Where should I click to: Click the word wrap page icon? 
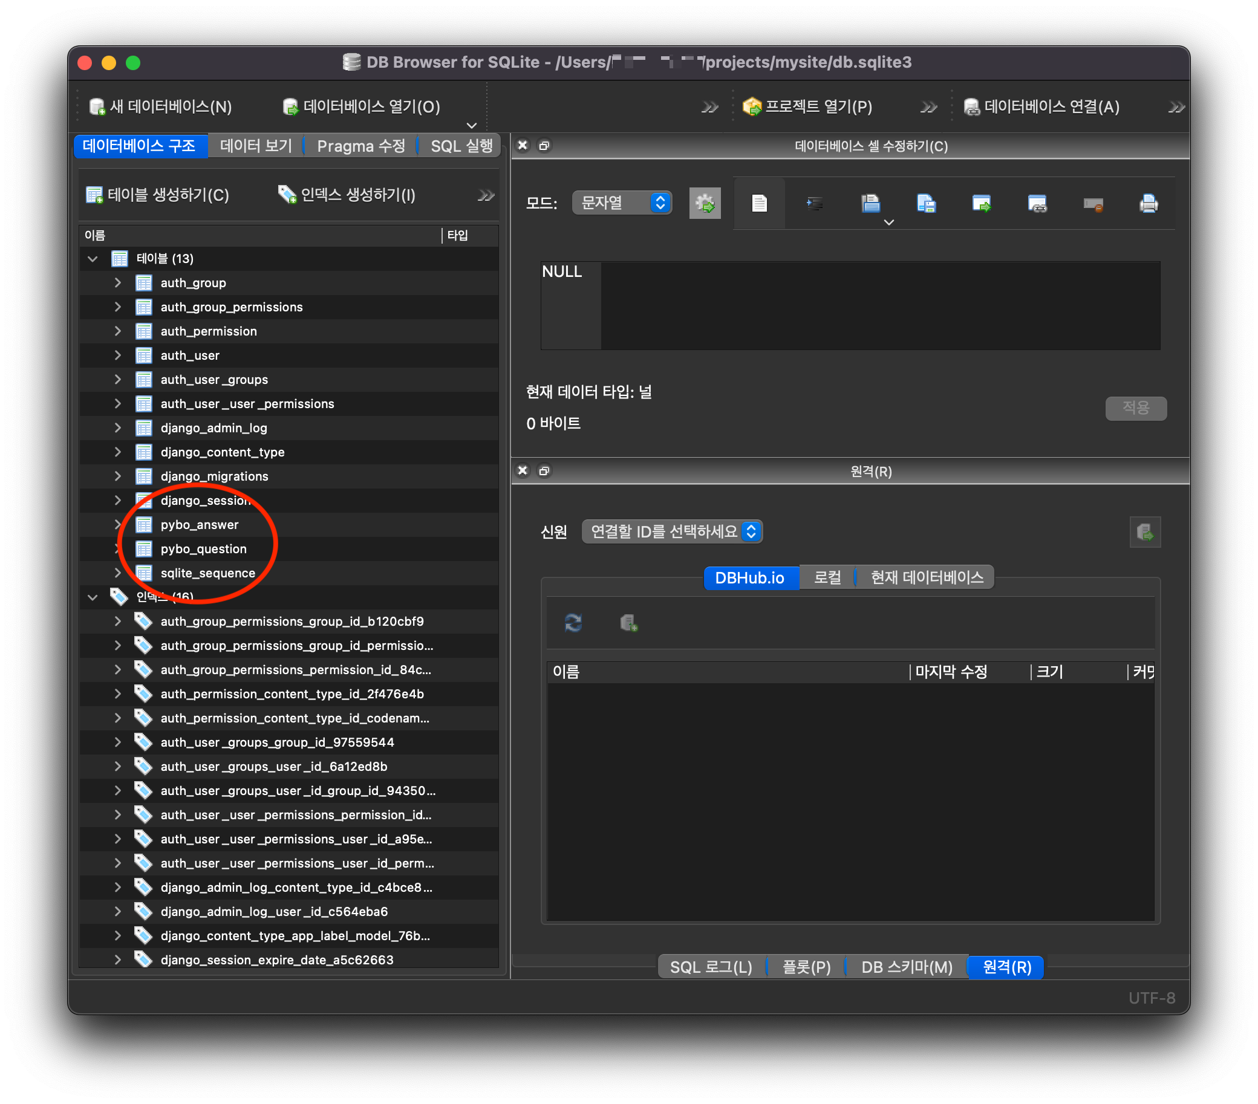click(x=759, y=203)
